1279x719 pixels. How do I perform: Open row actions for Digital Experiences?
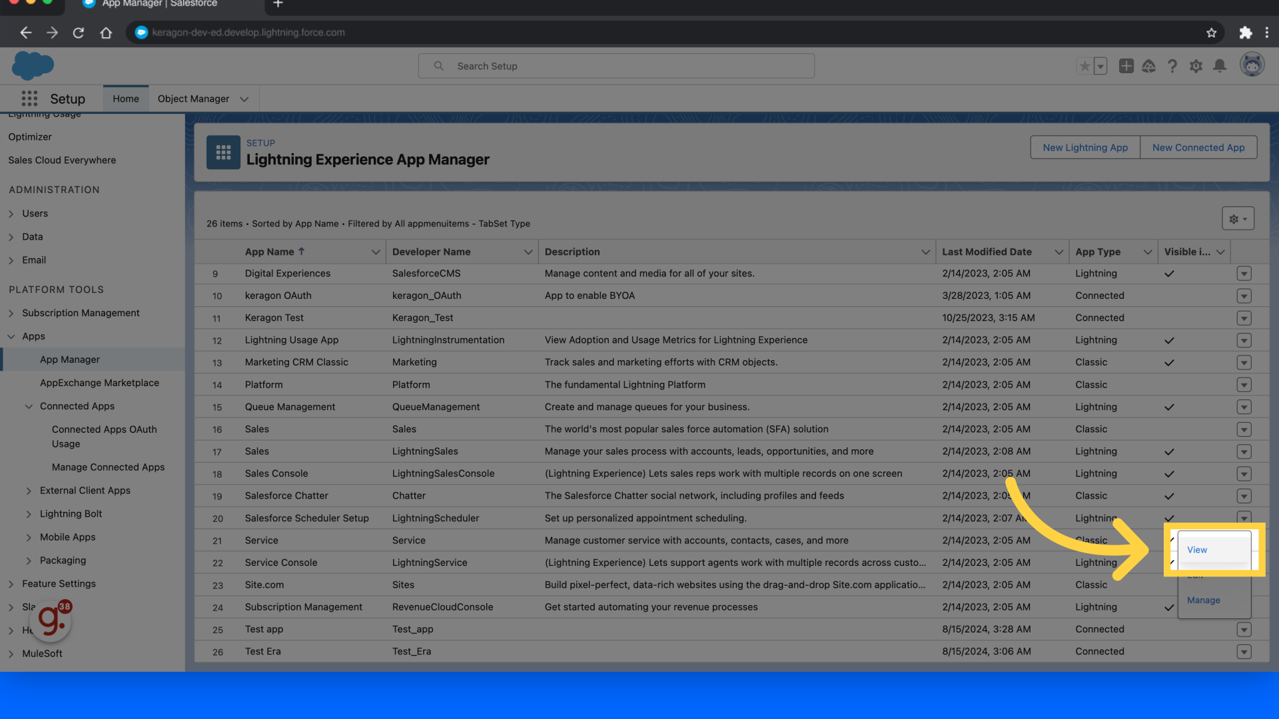coord(1244,274)
